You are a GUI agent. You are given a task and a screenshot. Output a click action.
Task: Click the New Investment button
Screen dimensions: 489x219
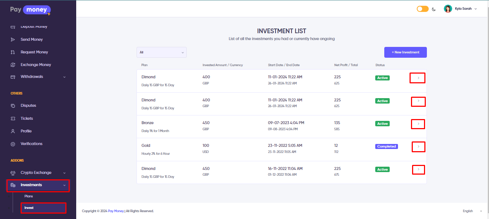pyautogui.click(x=405, y=52)
